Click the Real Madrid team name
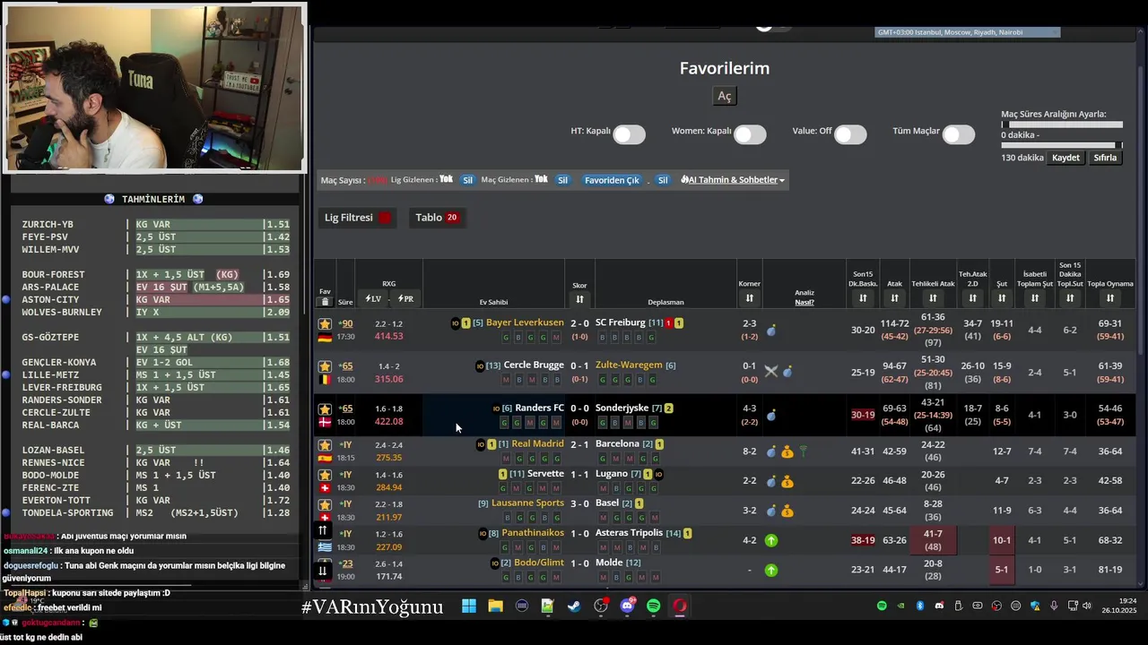Screen dimensions: 1148x645 point(537,444)
